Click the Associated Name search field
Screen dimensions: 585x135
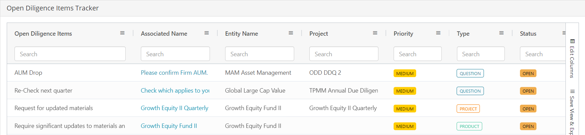(x=175, y=54)
